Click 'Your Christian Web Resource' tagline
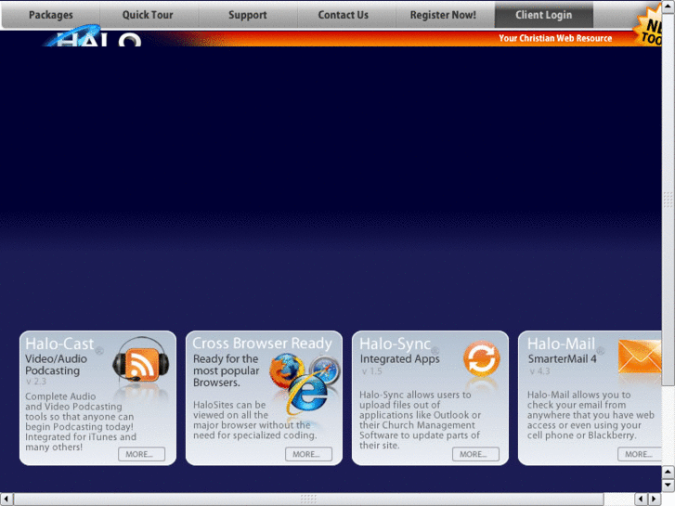 point(555,38)
